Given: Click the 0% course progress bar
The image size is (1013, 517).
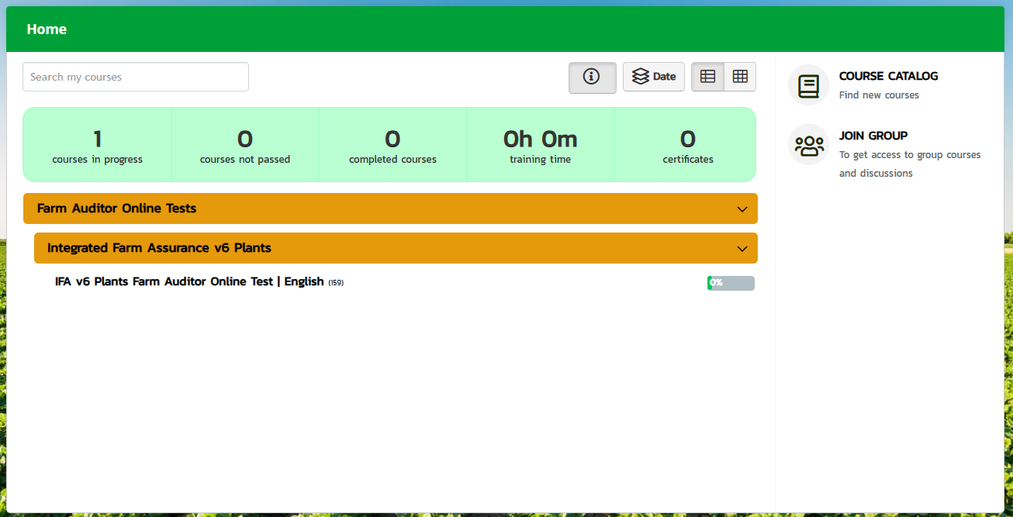Looking at the screenshot, I should coord(731,283).
